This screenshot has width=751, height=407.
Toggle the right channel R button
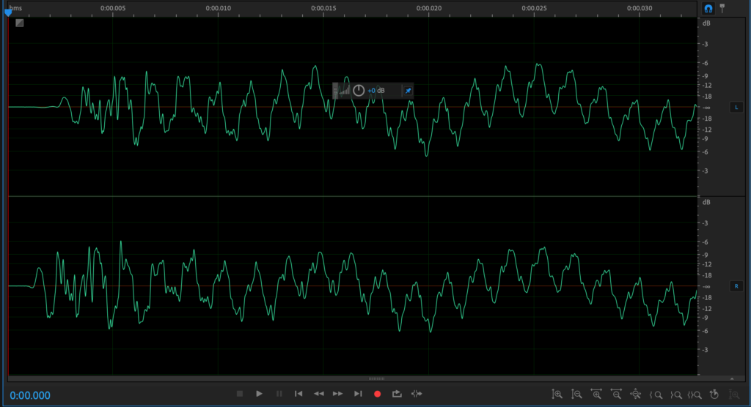736,286
